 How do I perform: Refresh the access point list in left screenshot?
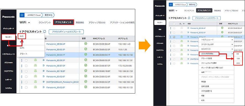pos(45,32)
